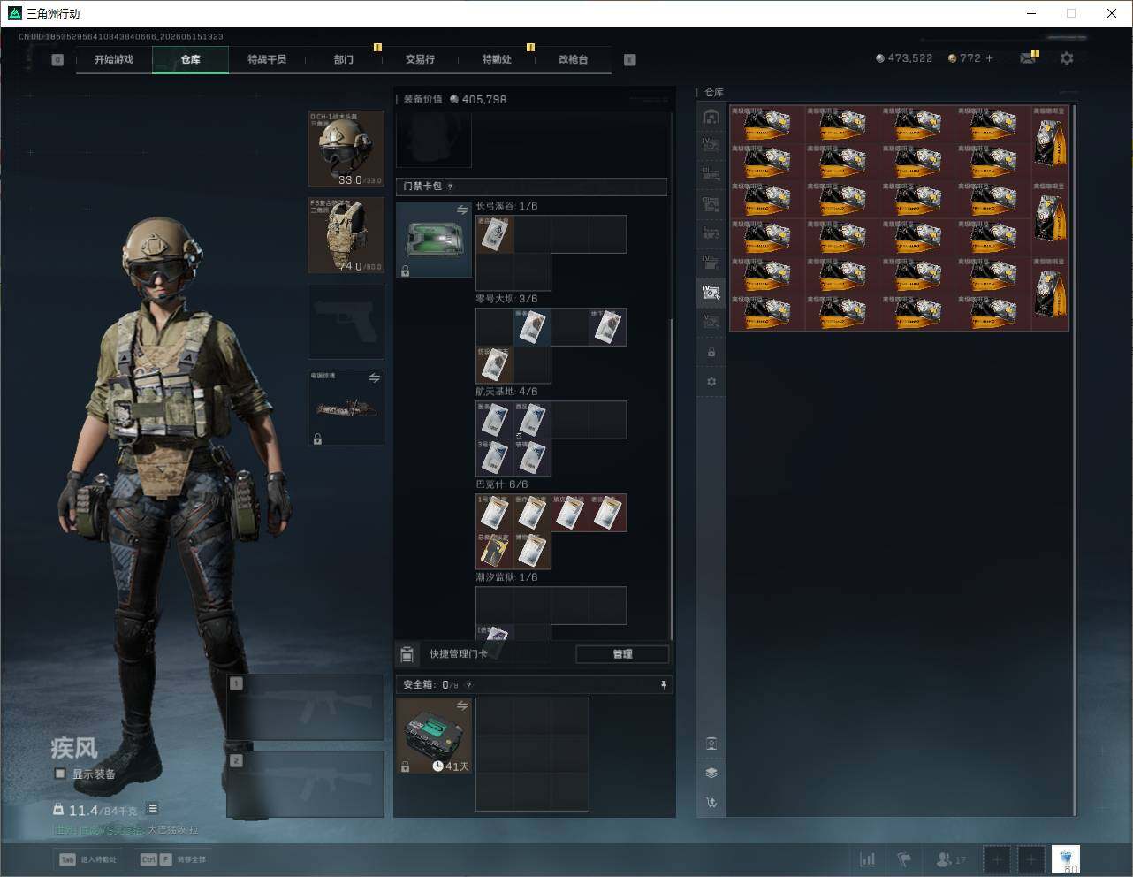The image size is (1133, 877).
Task: Click the swap arrows on melee weapon slot
Action: 374,378
